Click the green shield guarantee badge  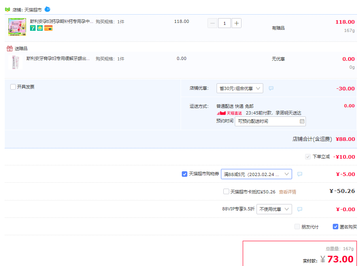coord(40,28)
